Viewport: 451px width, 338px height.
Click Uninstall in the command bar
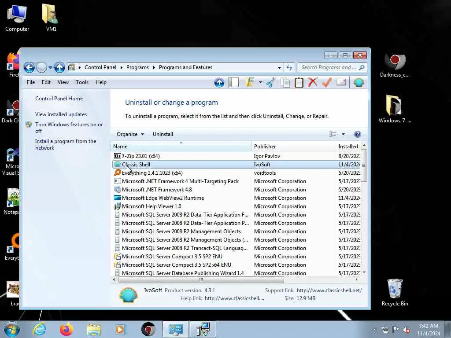pyautogui.click(x=163, y=134)
